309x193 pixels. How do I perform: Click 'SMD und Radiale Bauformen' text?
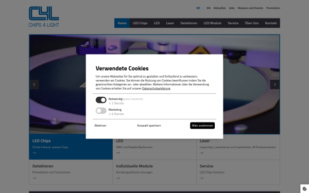click(x=134, y=147)
